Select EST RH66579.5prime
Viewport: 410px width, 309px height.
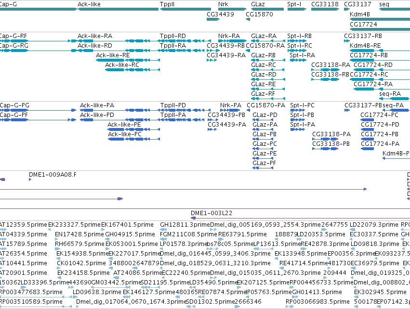coord(79,244)
